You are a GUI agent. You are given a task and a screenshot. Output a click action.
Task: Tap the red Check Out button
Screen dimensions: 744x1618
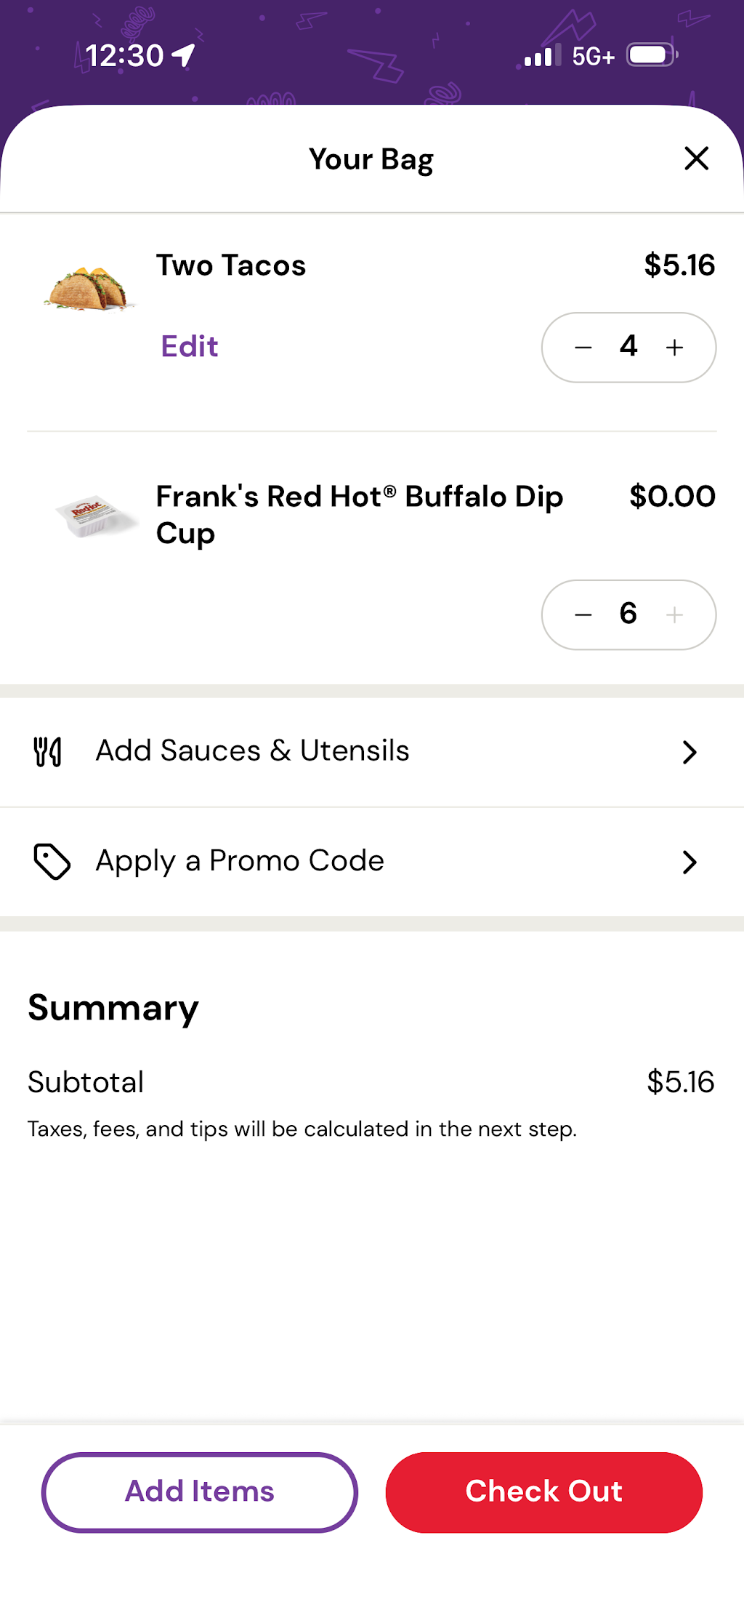coord(544,1492)
